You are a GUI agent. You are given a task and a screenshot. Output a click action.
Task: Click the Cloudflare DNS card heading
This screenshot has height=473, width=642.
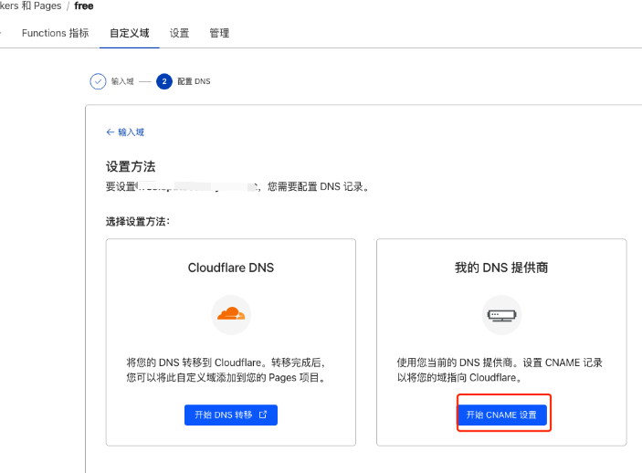click(231, 268)
